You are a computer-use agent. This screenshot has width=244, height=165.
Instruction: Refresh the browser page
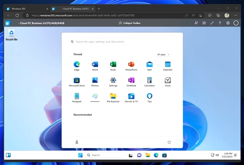(17, 15)
